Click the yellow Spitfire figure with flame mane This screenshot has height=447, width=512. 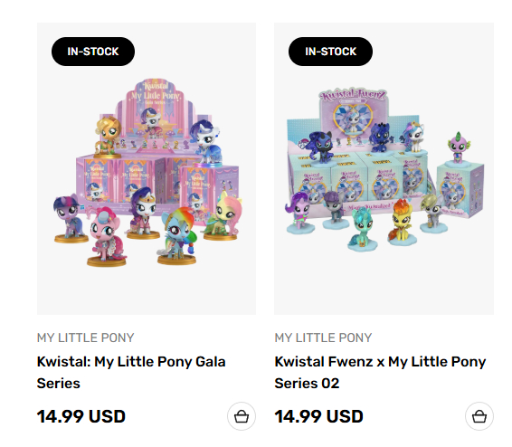(x=402, y=222)
